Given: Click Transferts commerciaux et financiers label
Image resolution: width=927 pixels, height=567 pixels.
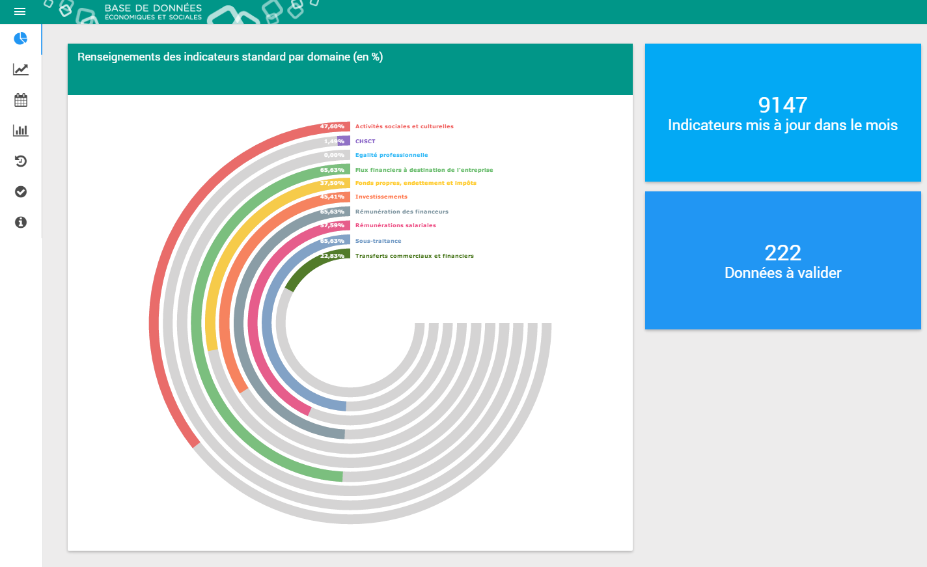Looking at the screenshot, I should 414,256.
